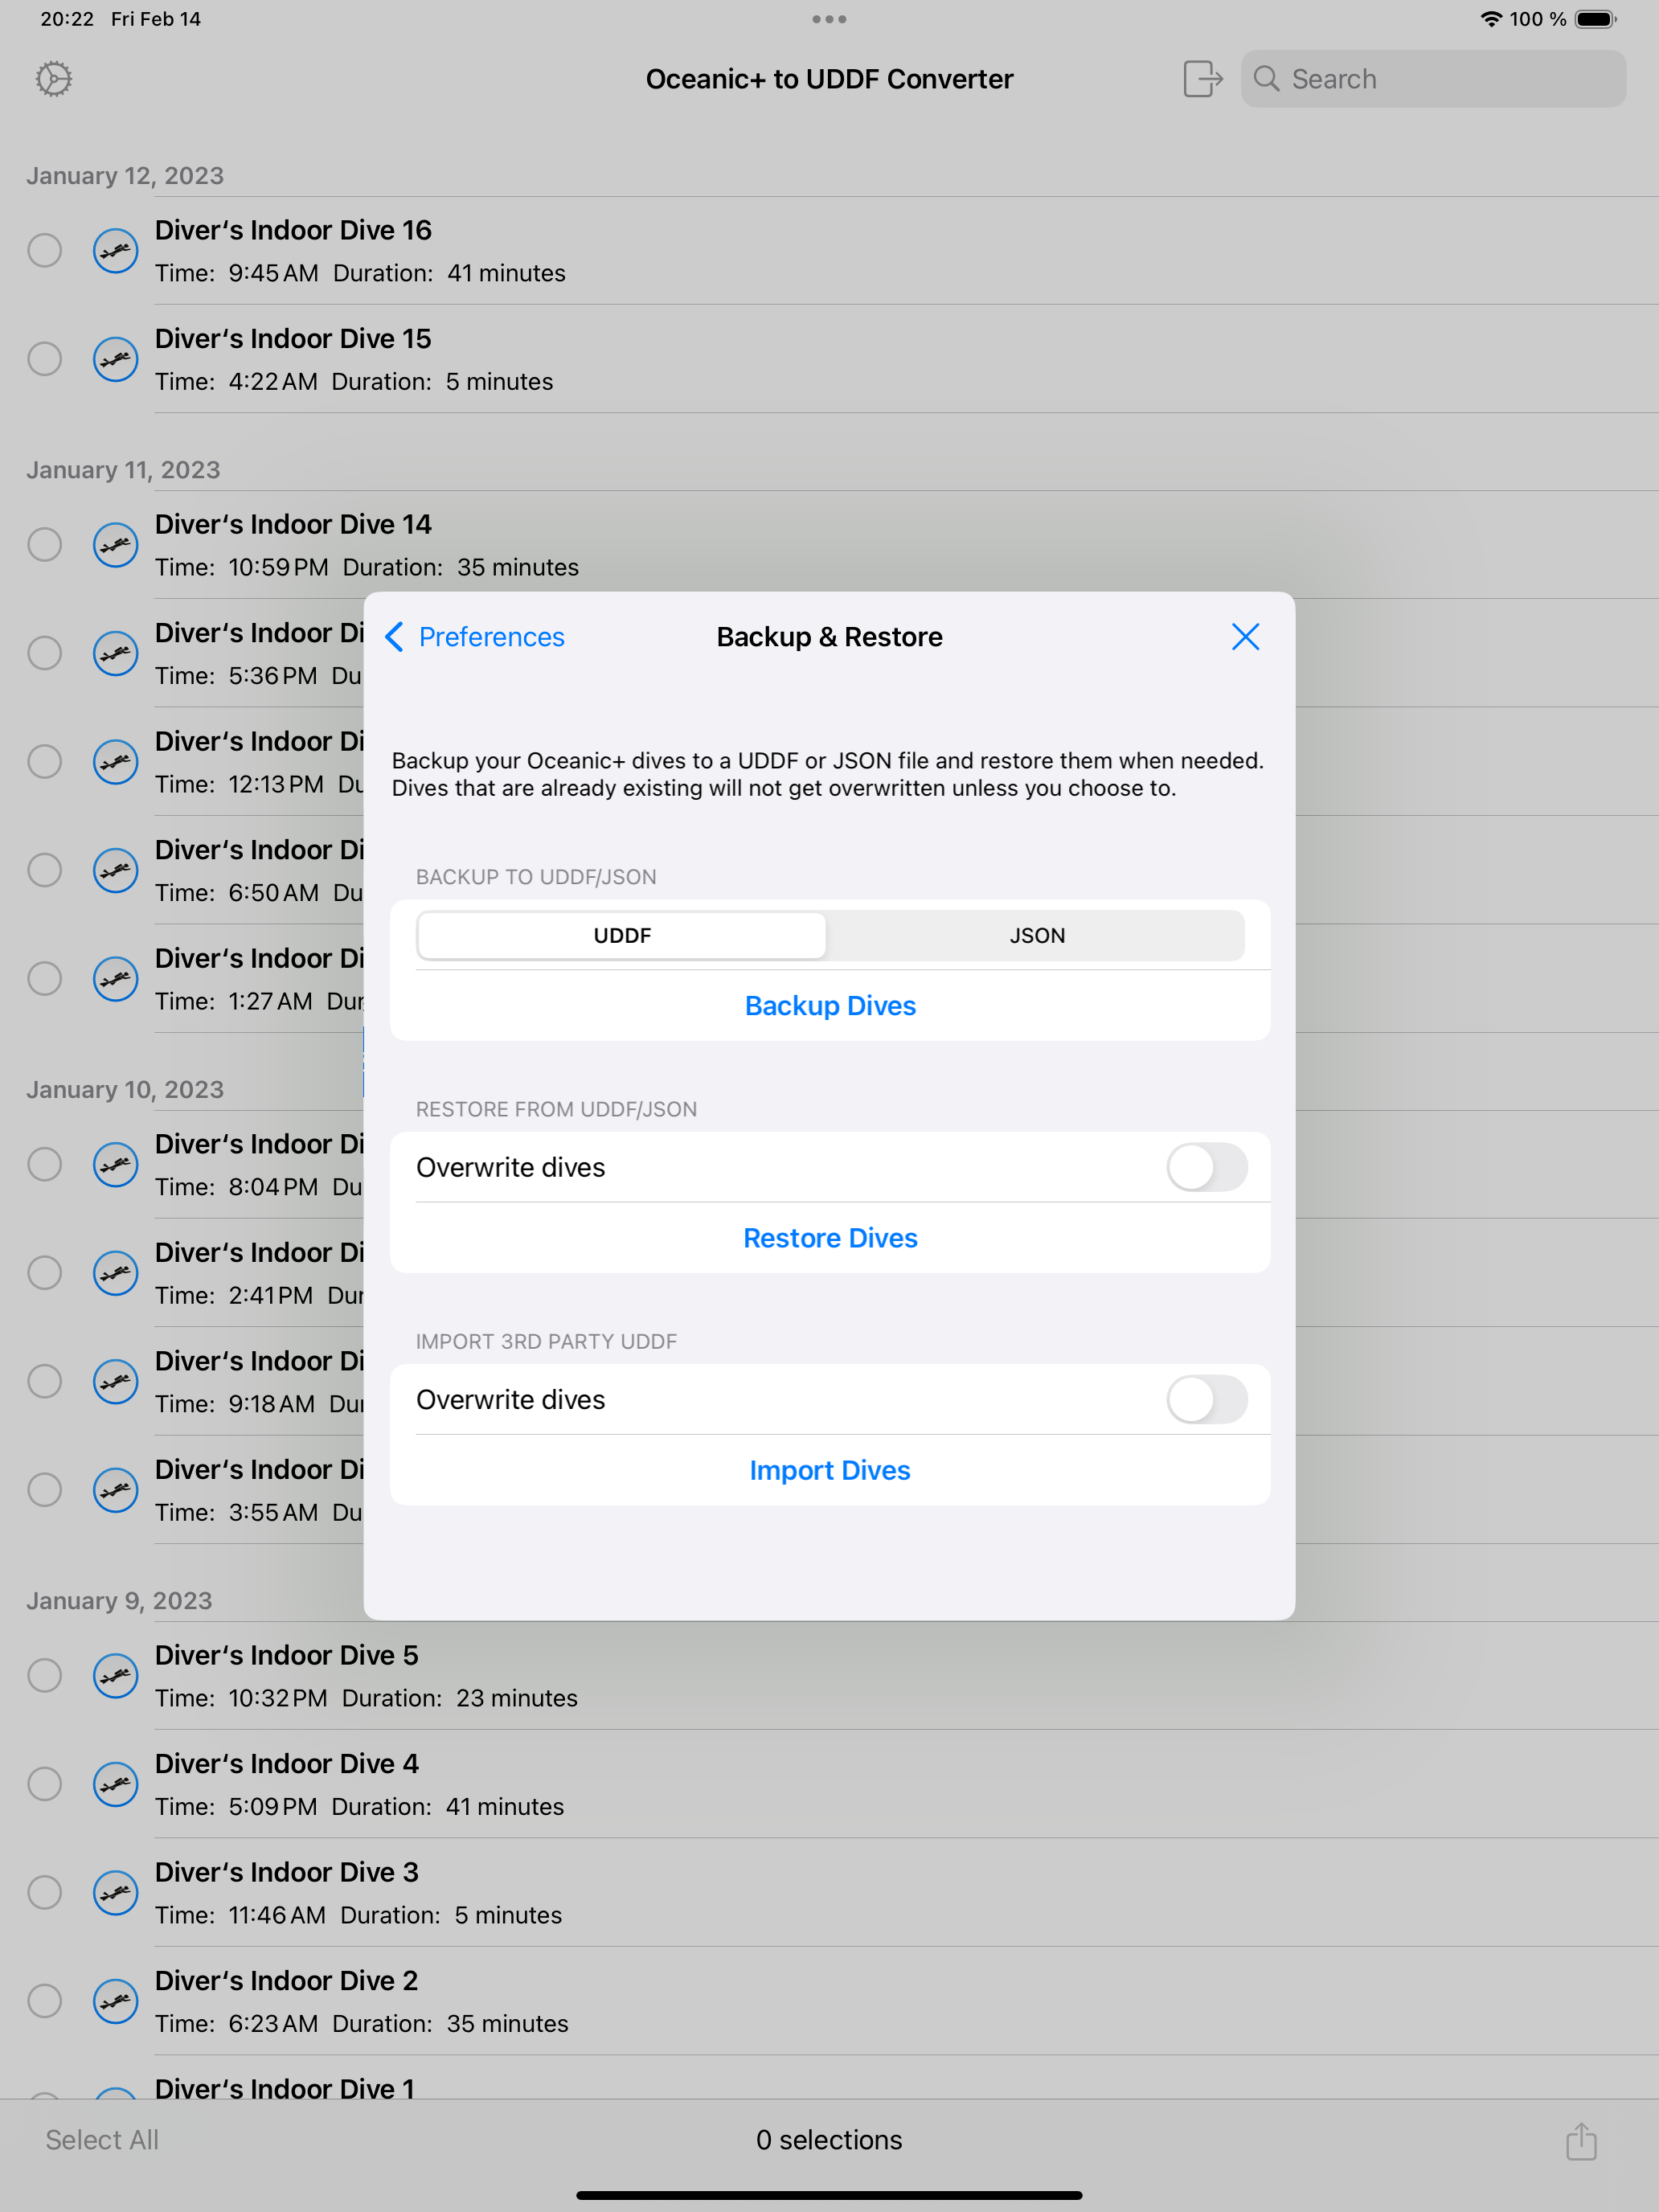Tap diver icon for 6:50 AM dive
The image size is (1659, 2212).
pos(116,870)
